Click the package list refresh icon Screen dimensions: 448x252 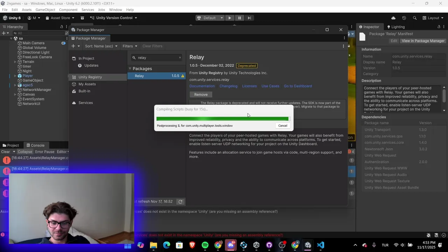(x=180, y=202)
